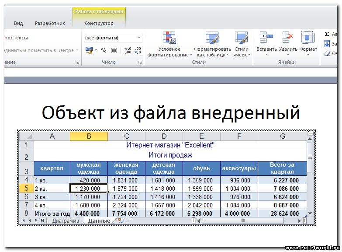Select cell with value 2 324 000

pos(126,205)
